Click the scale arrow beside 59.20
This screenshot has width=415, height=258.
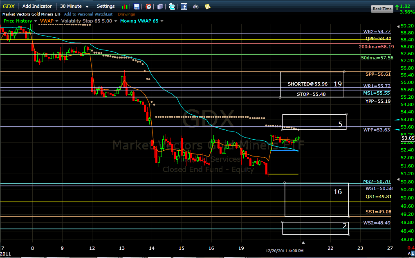(398, 27)
